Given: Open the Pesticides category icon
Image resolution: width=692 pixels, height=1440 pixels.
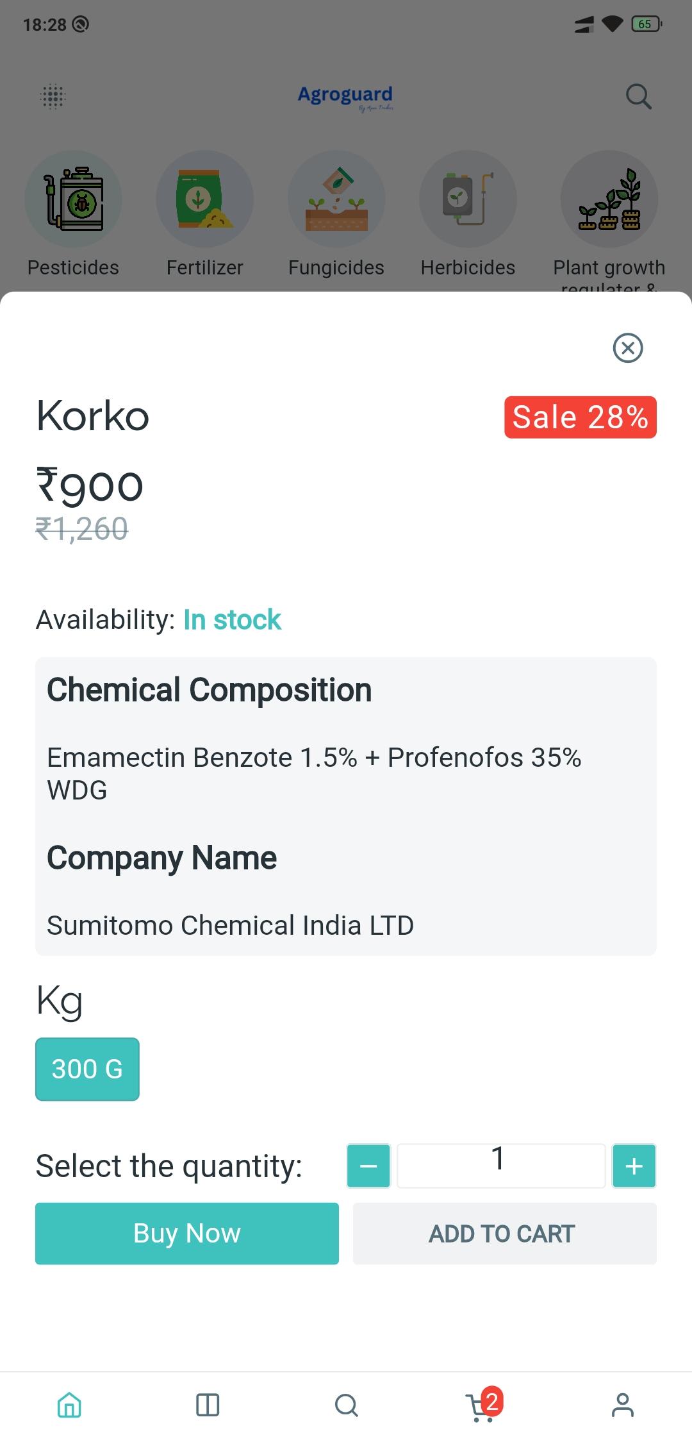Looking at the screenshot, I should click(x=73, y=199).
